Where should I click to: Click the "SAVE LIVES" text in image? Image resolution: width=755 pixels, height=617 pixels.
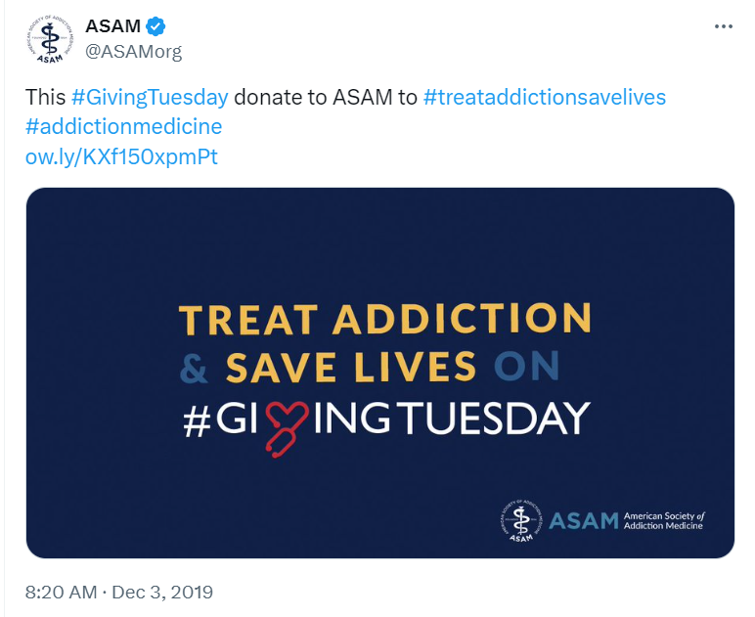coord(351,368)
